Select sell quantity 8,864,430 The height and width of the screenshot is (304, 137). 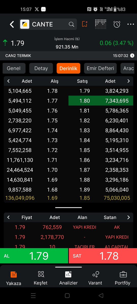[117, 130]
